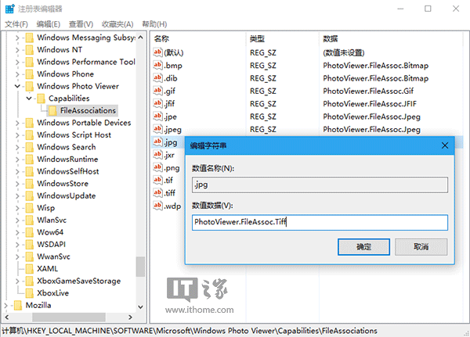470x337 pixels.
Task: Click the Windows NT folder icon
Action: [x=30, y=50]
